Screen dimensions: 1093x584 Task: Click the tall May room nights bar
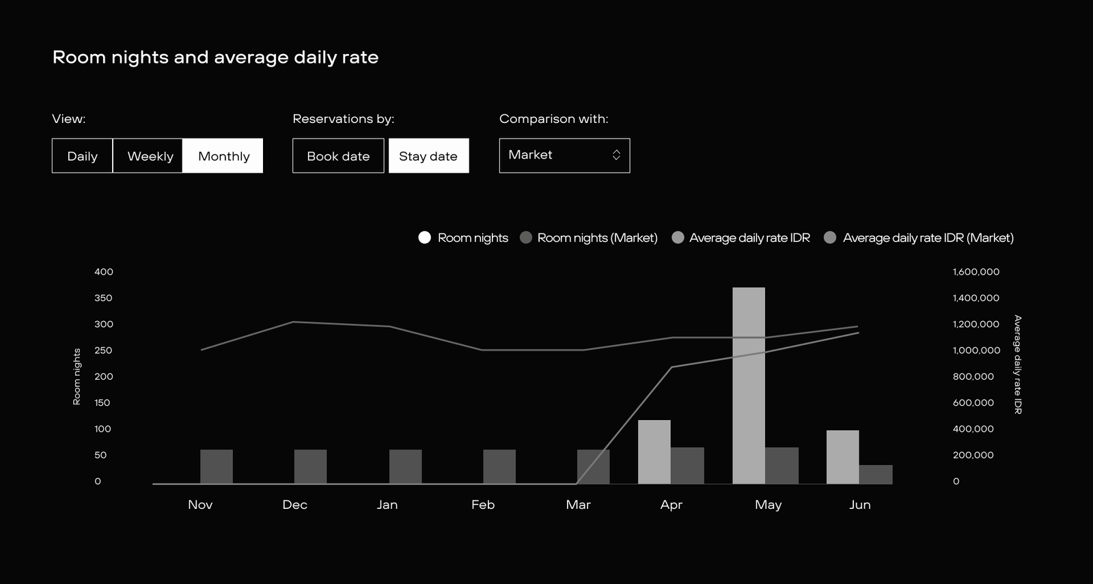(x=749, y=386)
